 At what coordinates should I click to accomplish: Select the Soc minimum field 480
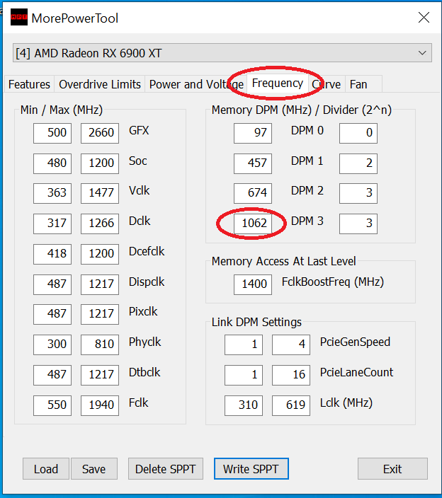(52, 163)
